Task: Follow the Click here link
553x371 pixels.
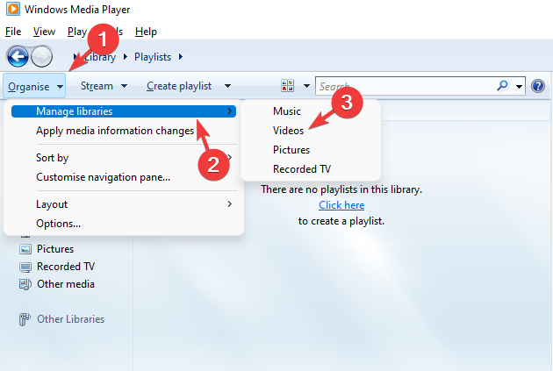Action: tap(341, 205)
